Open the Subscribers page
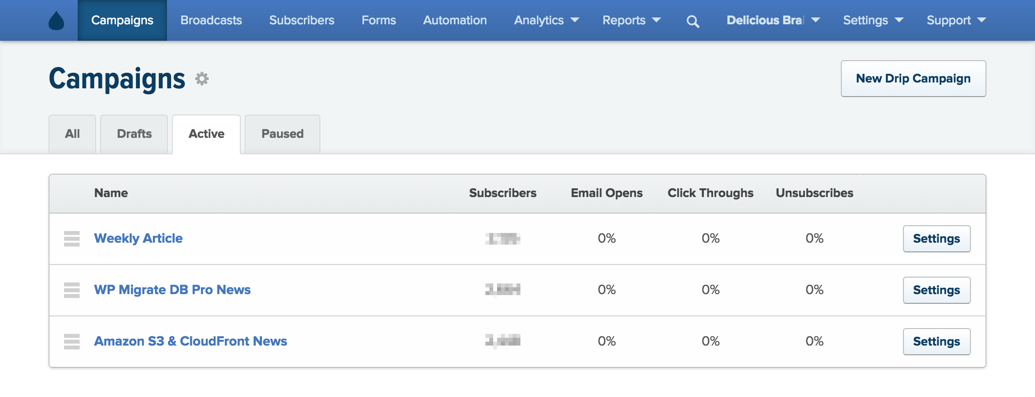Viewport: 1035px width, 397px height. tap(302, 20)
